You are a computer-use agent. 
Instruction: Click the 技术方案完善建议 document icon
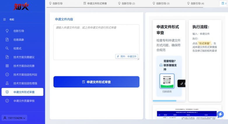click(x=7, y=57)
